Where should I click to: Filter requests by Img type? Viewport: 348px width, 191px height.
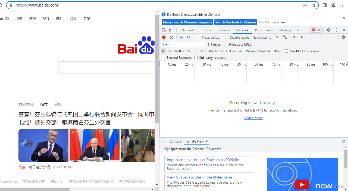point(203,51)
